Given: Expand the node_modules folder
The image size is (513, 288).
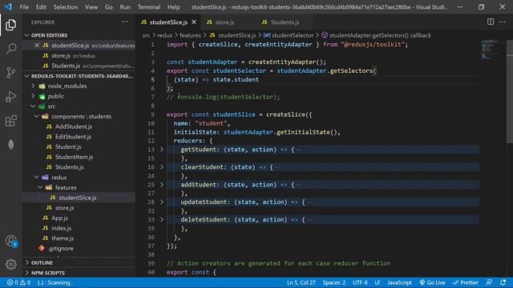Looking at the screenshot, I should click(x=34, y=86).
